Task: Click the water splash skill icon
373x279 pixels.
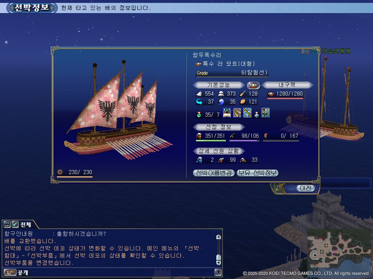Action: click(247, 113)
